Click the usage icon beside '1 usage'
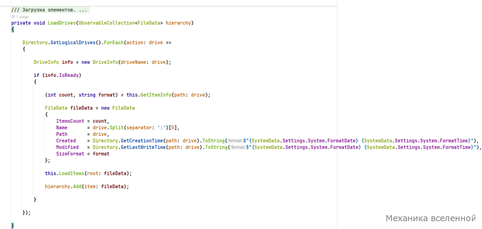Screen dimensions: 482x229 pos(13,17)
